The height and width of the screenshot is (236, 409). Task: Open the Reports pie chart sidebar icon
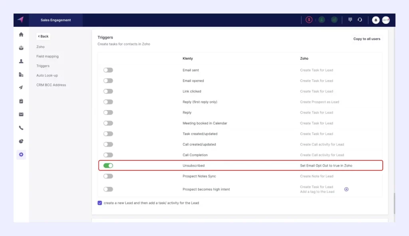21,141
